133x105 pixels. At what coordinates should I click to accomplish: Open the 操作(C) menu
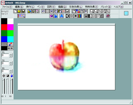coord(30,7)
